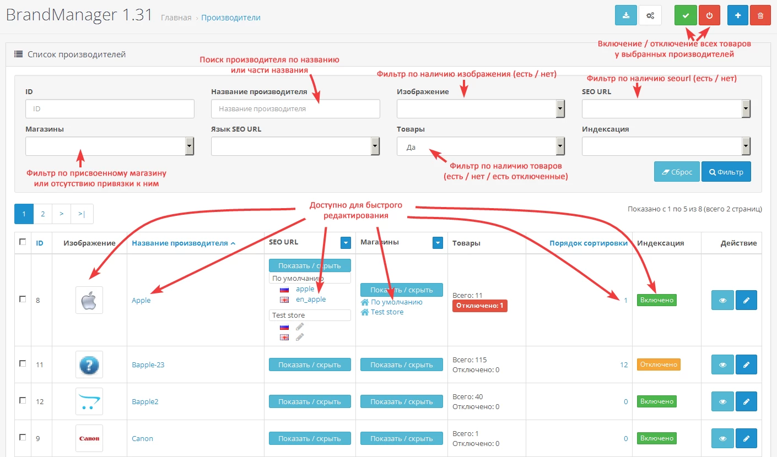The height and width of the screenshot is (457, 777).
Task: View Bapple2 with eye button
Action: (722, 401)
